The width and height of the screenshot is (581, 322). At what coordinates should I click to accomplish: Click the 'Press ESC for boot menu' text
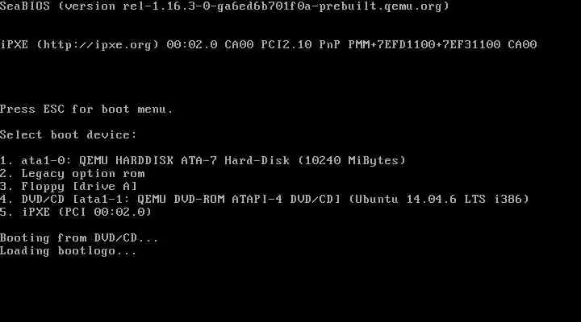tap(86, 109)
